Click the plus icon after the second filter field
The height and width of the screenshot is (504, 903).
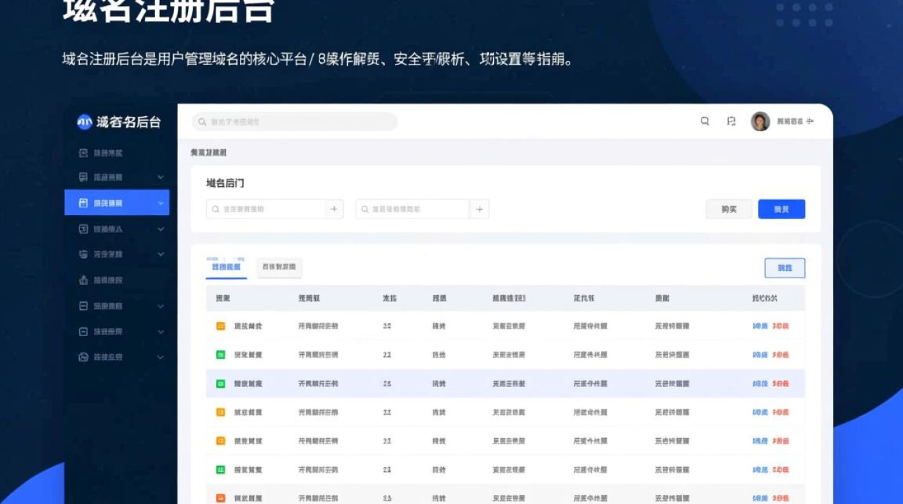pos(479,209)
